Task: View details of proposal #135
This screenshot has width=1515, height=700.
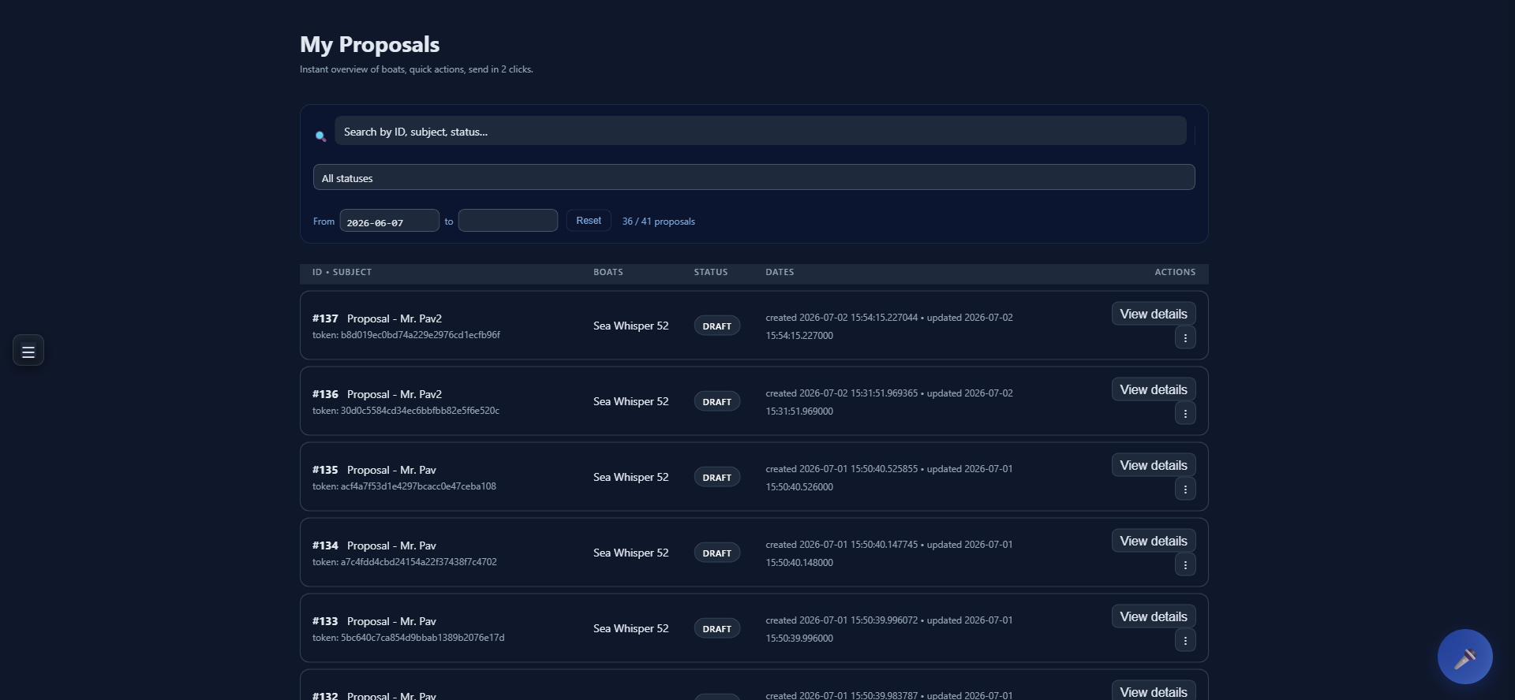Action: point(1153,465)
